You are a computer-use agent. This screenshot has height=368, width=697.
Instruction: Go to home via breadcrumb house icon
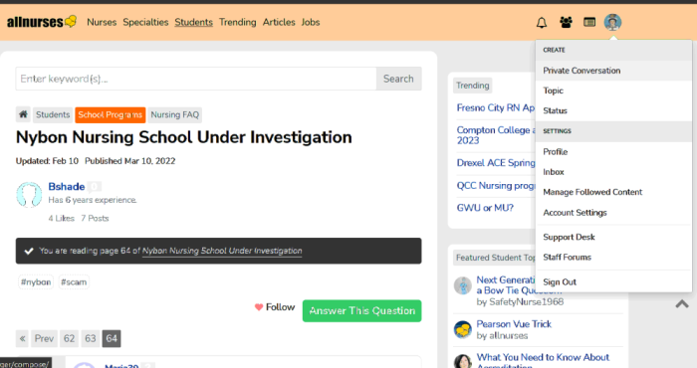[x=23, y=114]
